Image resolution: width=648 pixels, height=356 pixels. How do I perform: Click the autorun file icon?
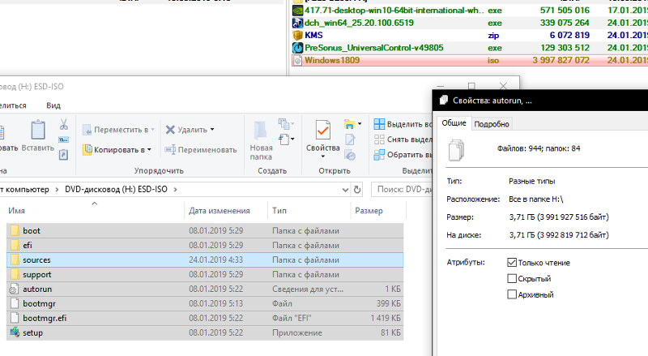[15, 289]
